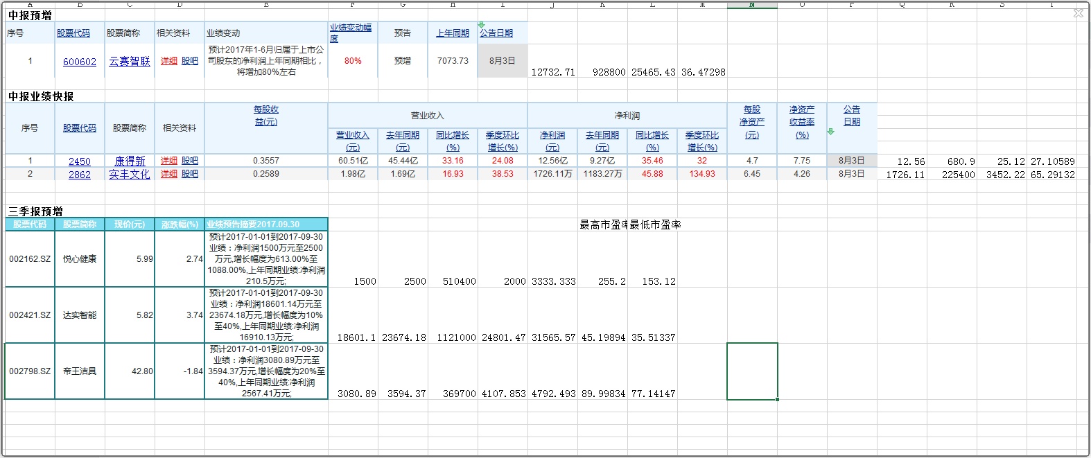The height and width of the screenshot is (458, 1091).
Task: Open stock code link 600602
Action: point(80,62)
